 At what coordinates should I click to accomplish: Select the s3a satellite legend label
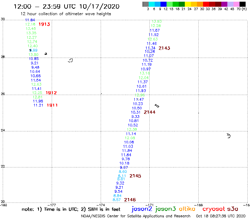pyautogui.click(x=233, y=209)
